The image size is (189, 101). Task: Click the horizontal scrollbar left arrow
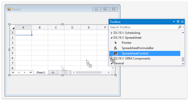[x=74, y=72]
